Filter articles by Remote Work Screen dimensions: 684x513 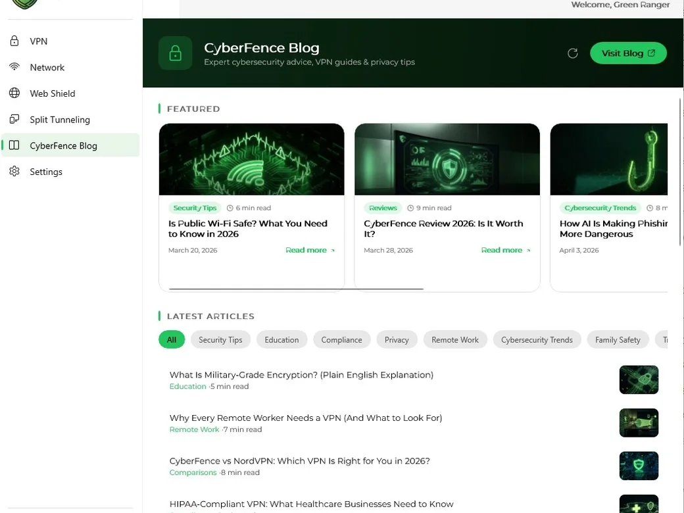pos(455,340)
